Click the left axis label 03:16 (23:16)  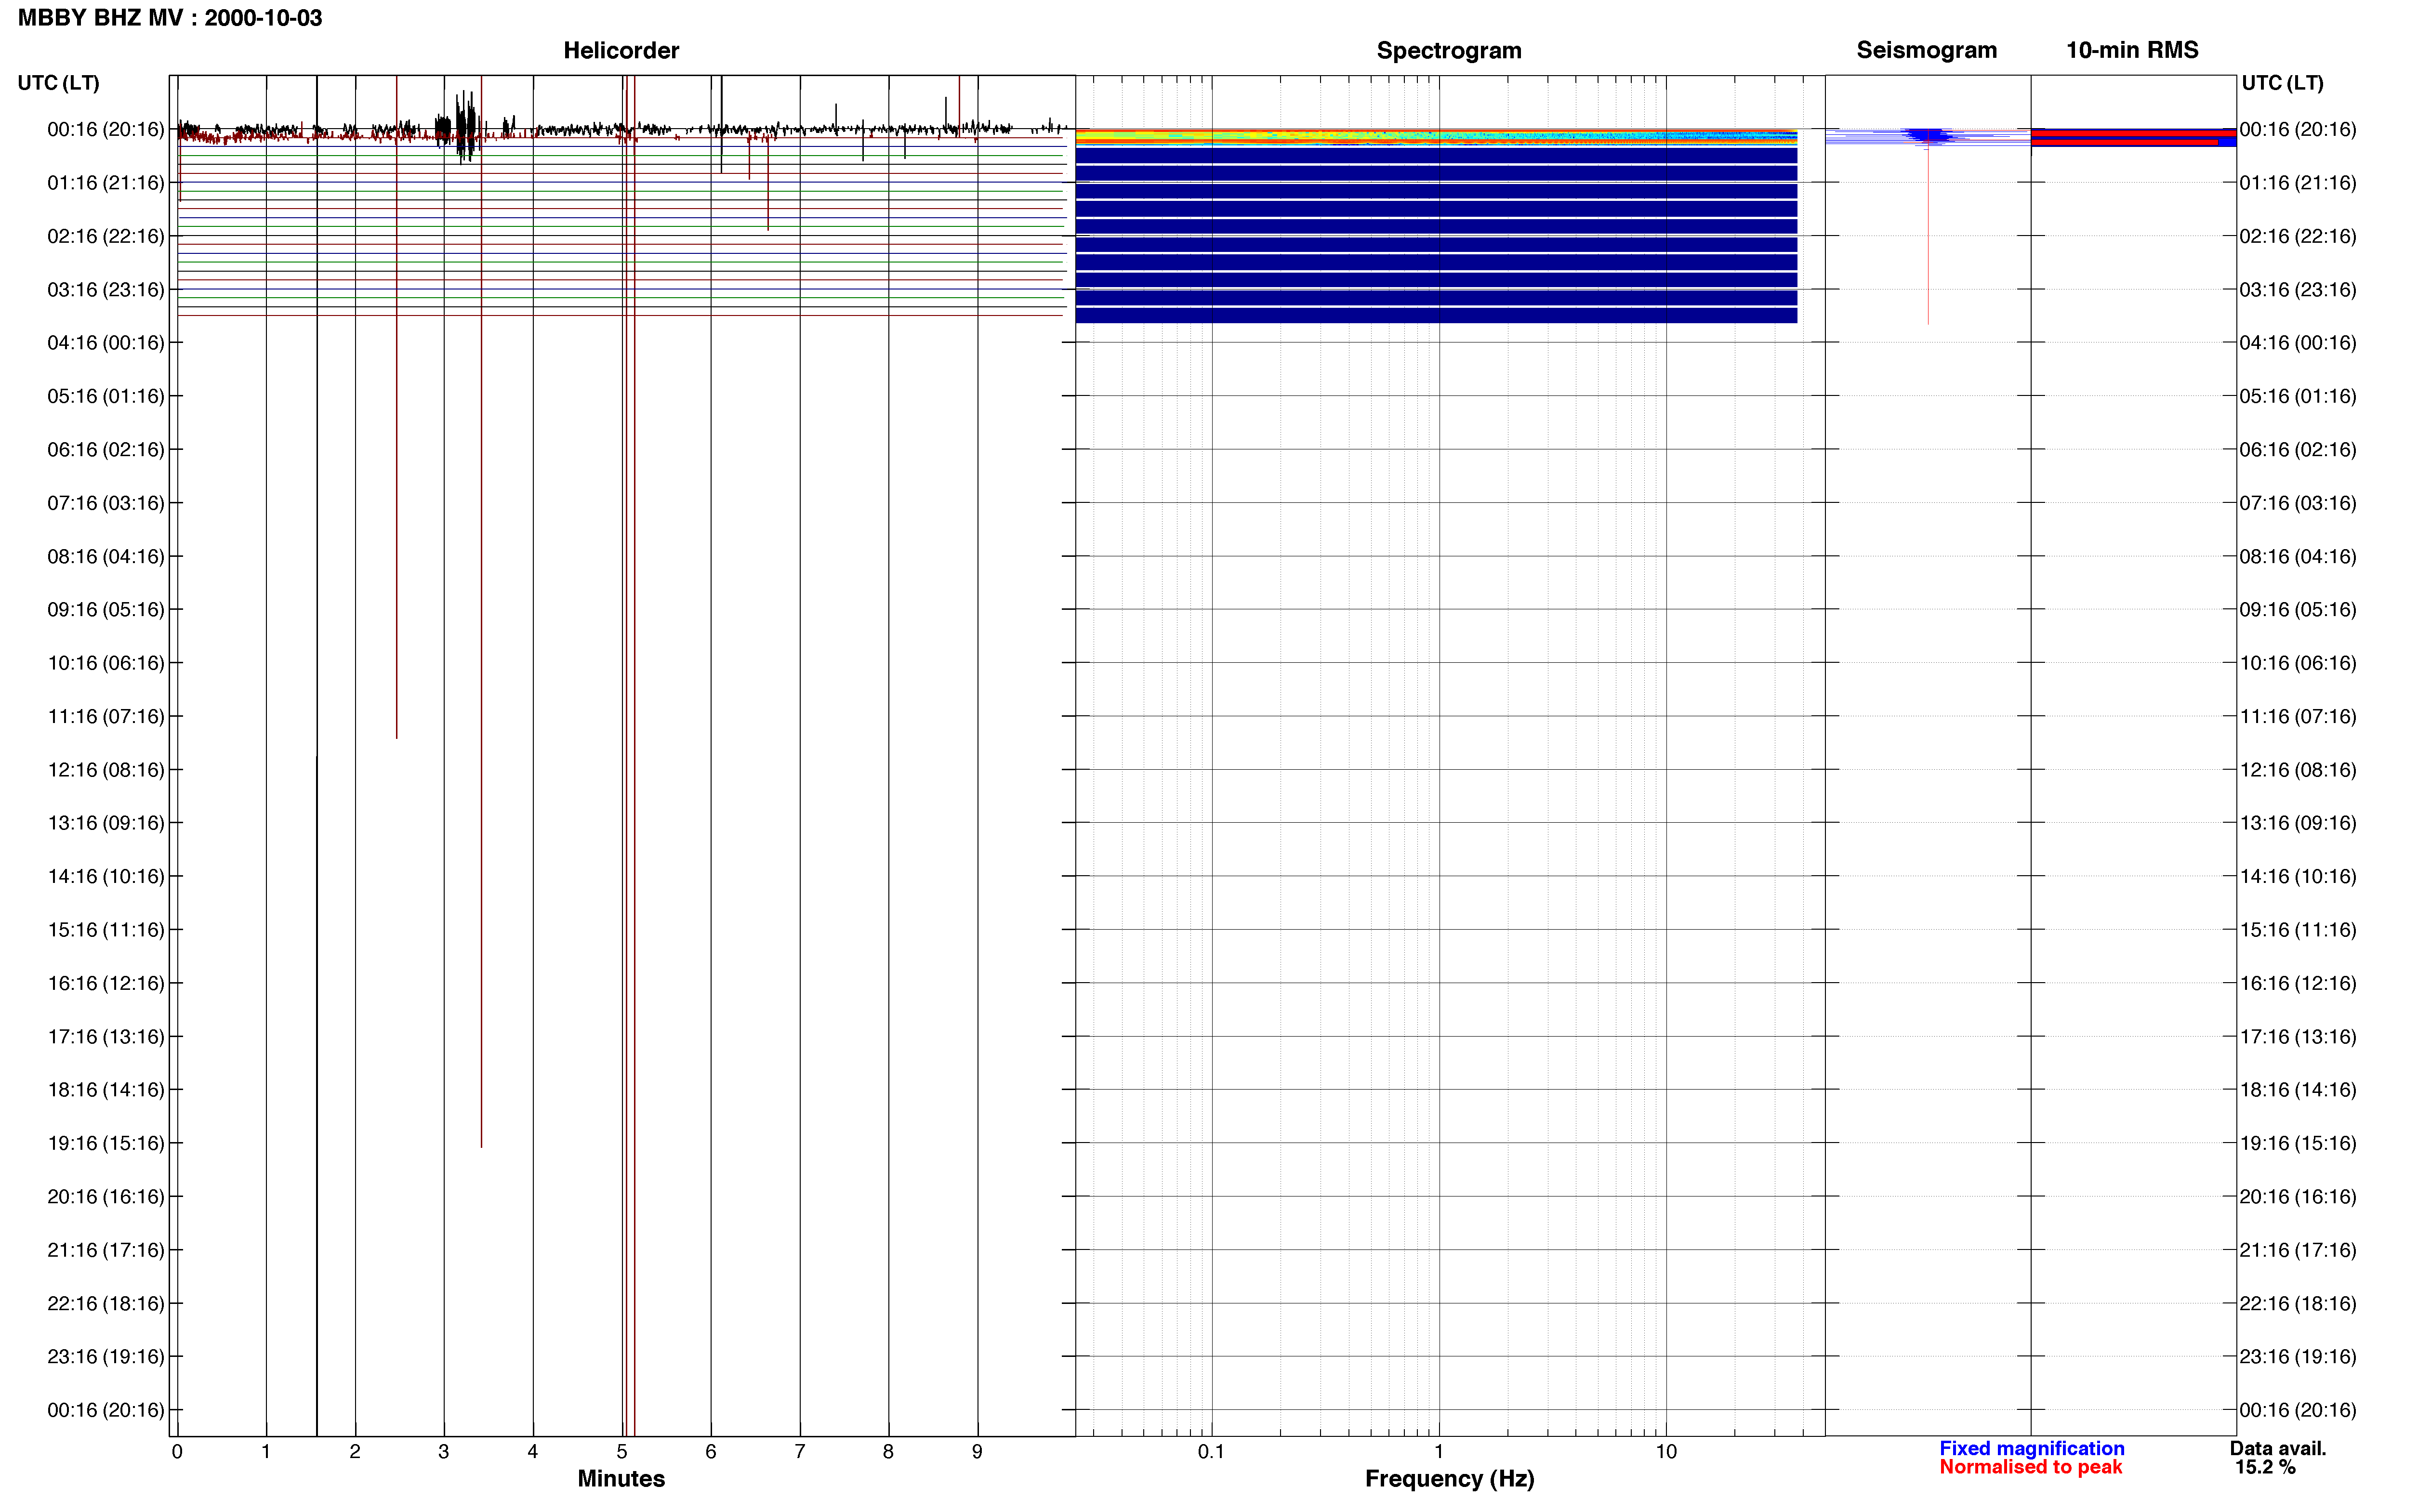pos(106,290)
